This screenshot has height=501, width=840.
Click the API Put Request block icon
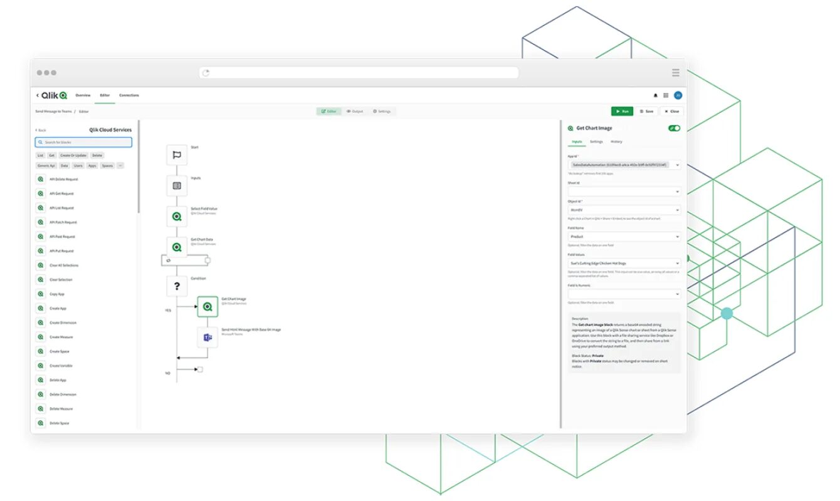click(40, 251)
